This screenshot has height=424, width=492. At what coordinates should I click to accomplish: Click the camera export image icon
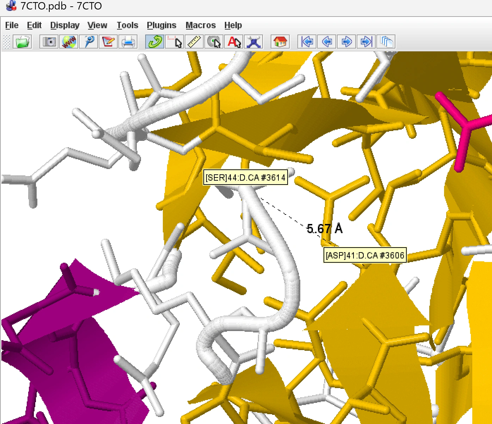(x=49, y=42)
